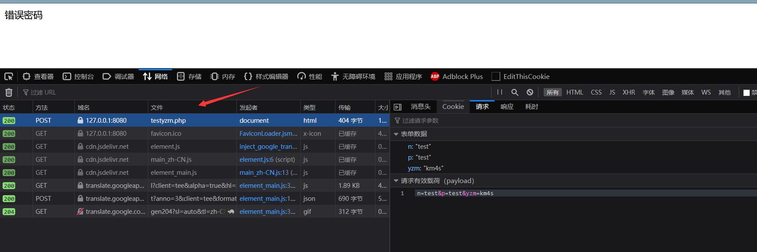Viewport: 757px width, 252px height.
Task: Open the 查看器 inspector tab
Action: tap(38, 77)
